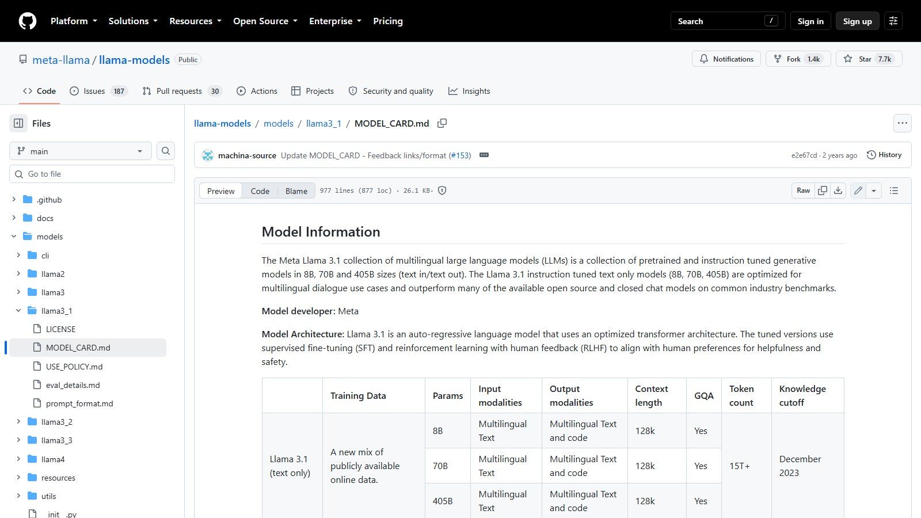Open the Projects tab

[x=313, y=91]
